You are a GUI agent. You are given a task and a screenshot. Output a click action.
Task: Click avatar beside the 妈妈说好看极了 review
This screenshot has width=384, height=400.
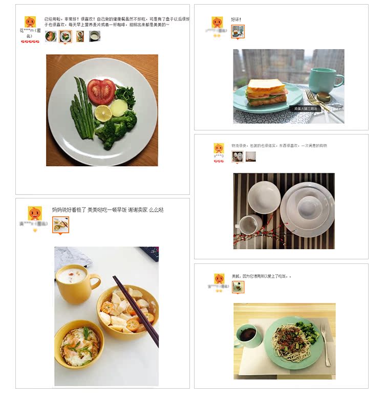35,213
